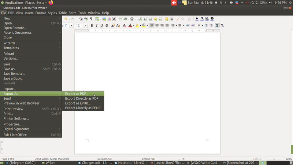This screenshot has height=165, width=293.
Task: Click the Clear Direct Formatting icon
Action: [x=125, y=25]
